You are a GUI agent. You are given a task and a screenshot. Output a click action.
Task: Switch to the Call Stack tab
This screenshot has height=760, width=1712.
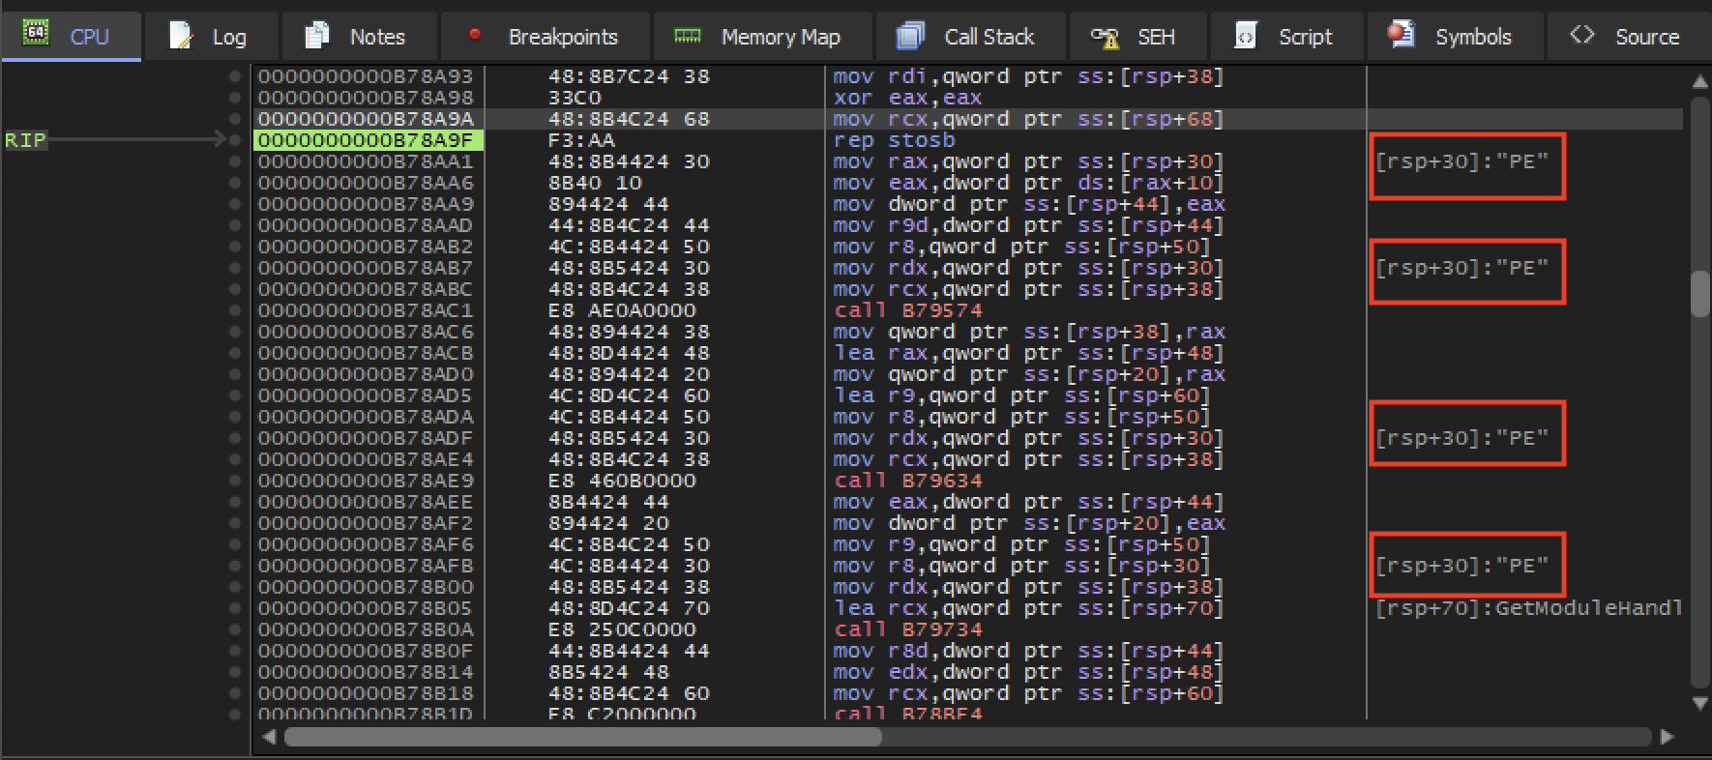pos(970,37)
